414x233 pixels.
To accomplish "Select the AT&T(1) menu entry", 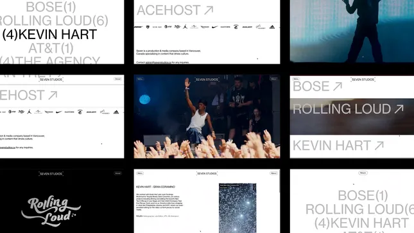I will pyautogui.click(x=51, y=48).
